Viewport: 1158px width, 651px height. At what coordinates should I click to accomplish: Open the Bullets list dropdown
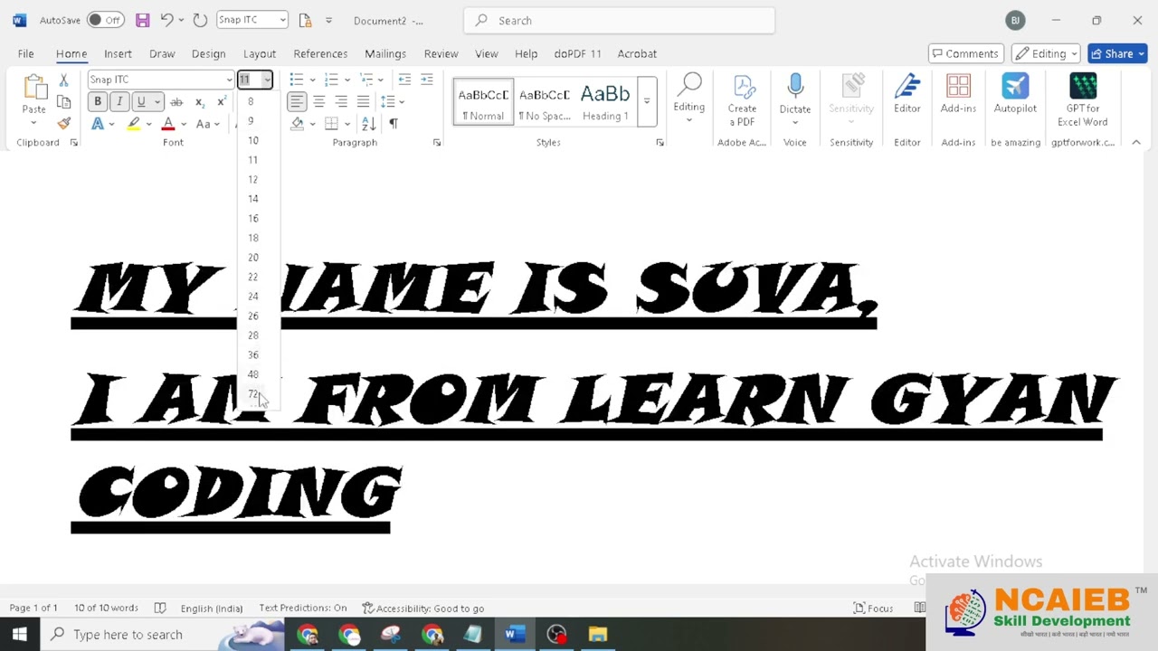click(x=312, y=80)
